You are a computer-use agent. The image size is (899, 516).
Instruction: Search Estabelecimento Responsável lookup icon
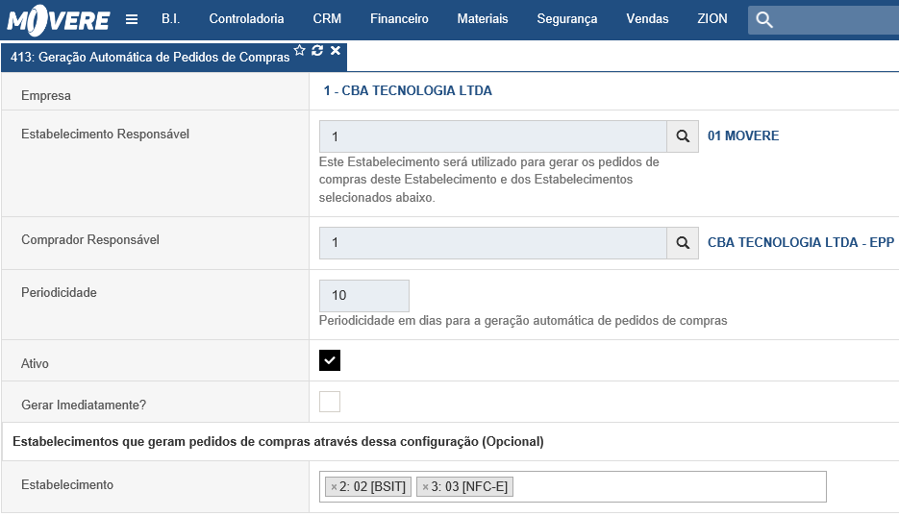[x=683, y=136]
